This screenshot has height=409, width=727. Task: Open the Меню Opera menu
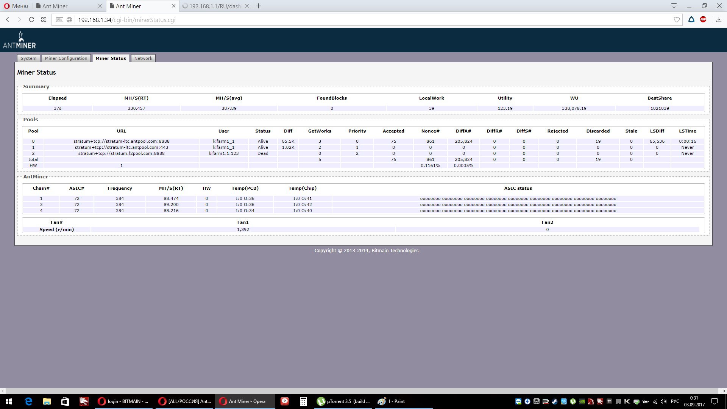point(16,6)
